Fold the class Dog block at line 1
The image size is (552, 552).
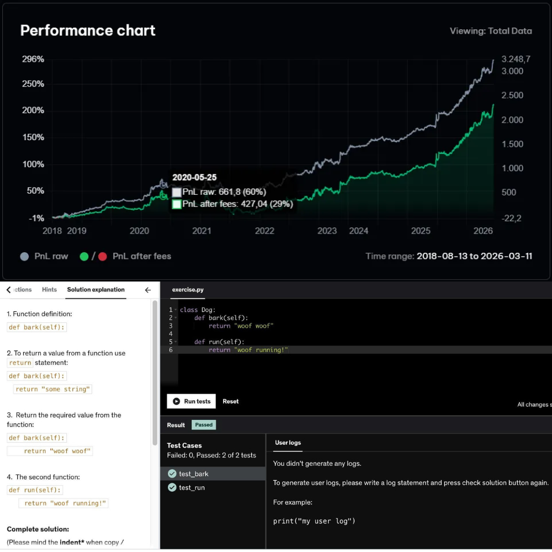tap(176, 310)
